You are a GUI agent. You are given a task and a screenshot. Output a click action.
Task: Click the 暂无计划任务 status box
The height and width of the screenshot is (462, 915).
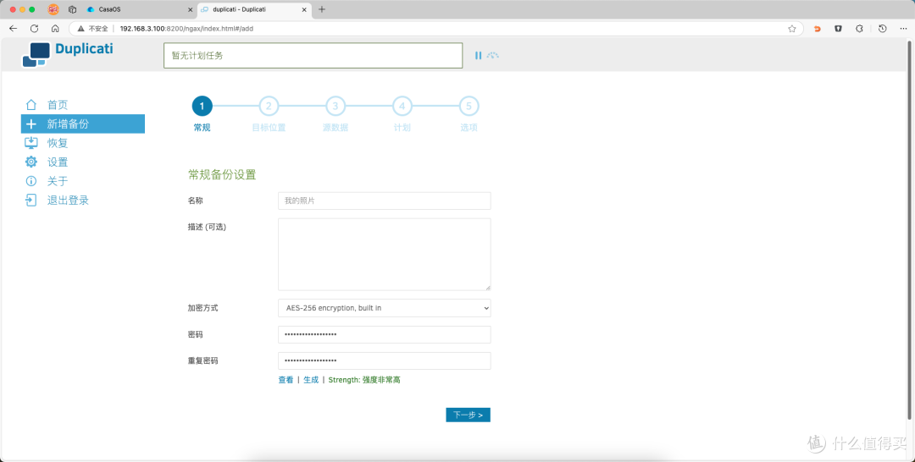313,55
